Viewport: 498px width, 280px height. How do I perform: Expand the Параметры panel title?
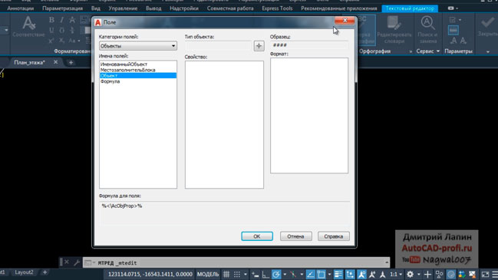[458, 51]
